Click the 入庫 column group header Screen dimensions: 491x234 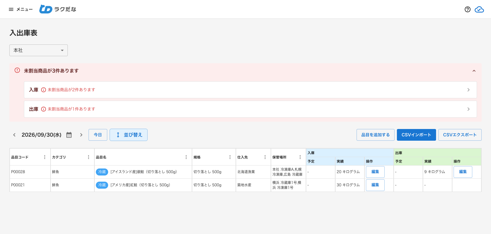click(x=350, y=153)
